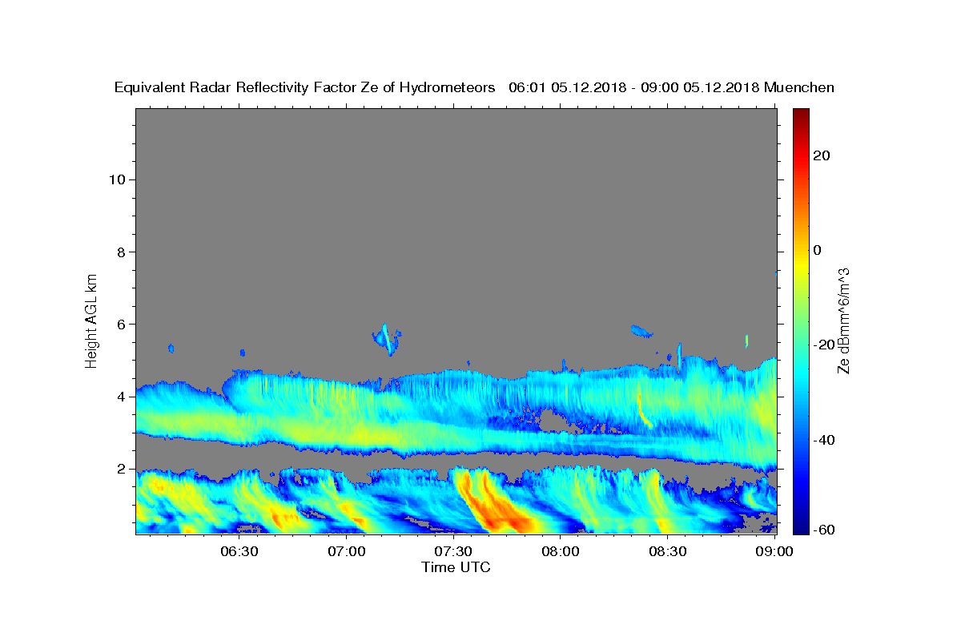Click the height axis label 8
Viewport: 961px width, 641px height.
122,252
